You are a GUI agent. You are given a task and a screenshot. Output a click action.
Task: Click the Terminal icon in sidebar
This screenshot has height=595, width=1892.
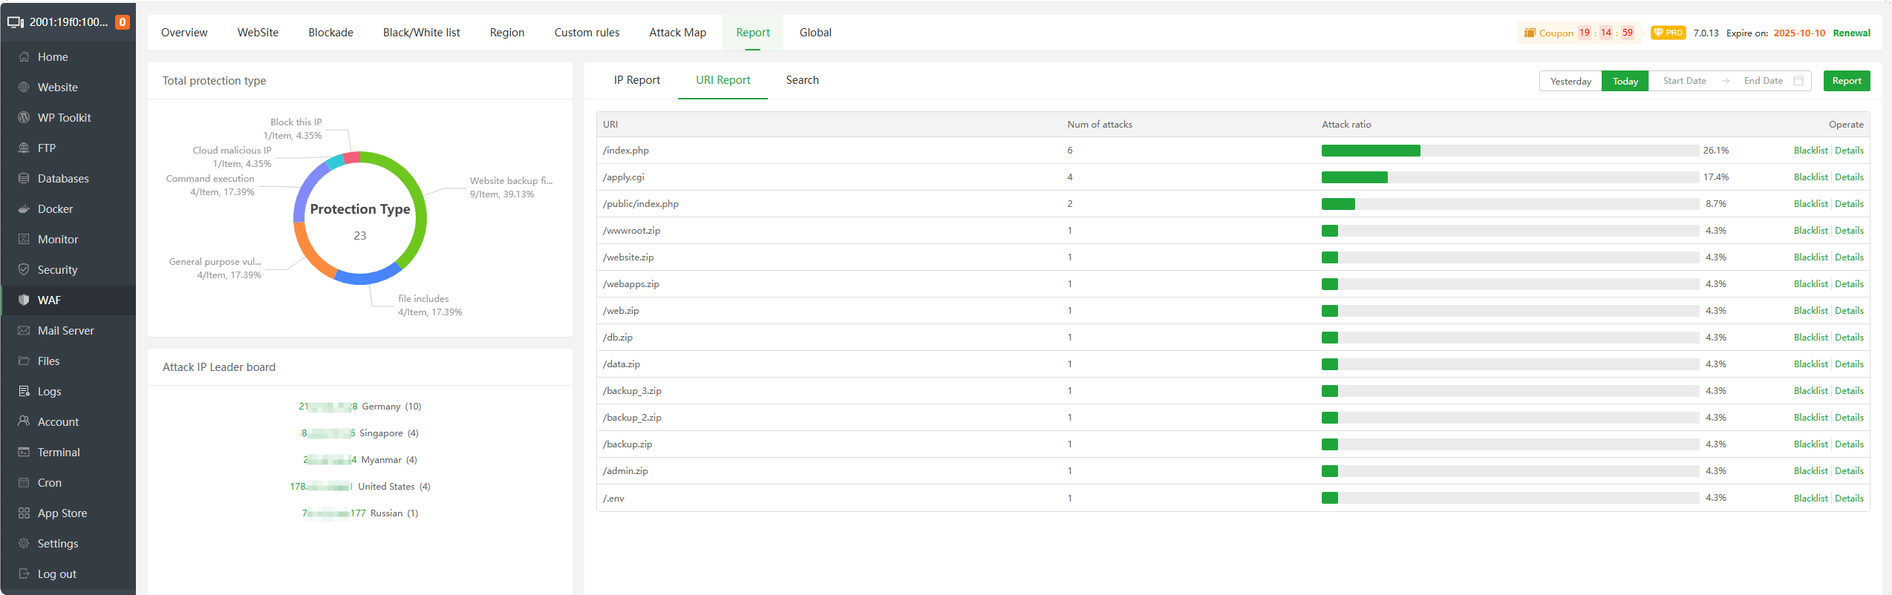[x=24, y=453]
